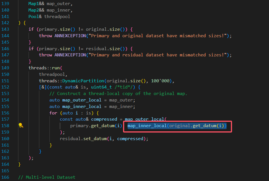The height and width of the screenshot is (181, 269).
Task: Click the for keyword on line 156
Action: [53, 113]
